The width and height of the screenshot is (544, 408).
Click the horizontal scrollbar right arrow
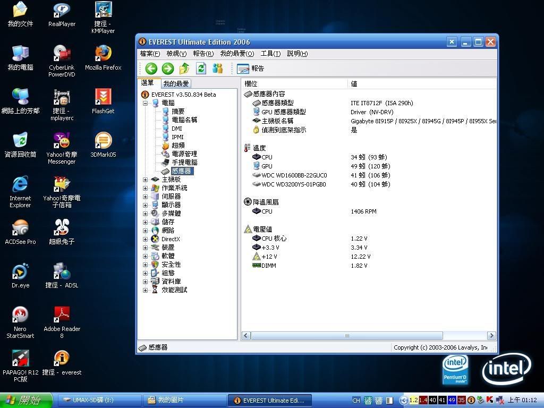pyautogui.click(x=491, y=336)
